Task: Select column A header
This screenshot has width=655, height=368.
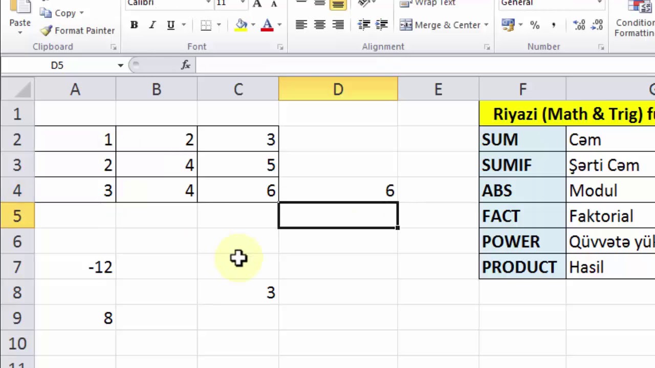Action: pyautogui.click(x=75, y=89)
